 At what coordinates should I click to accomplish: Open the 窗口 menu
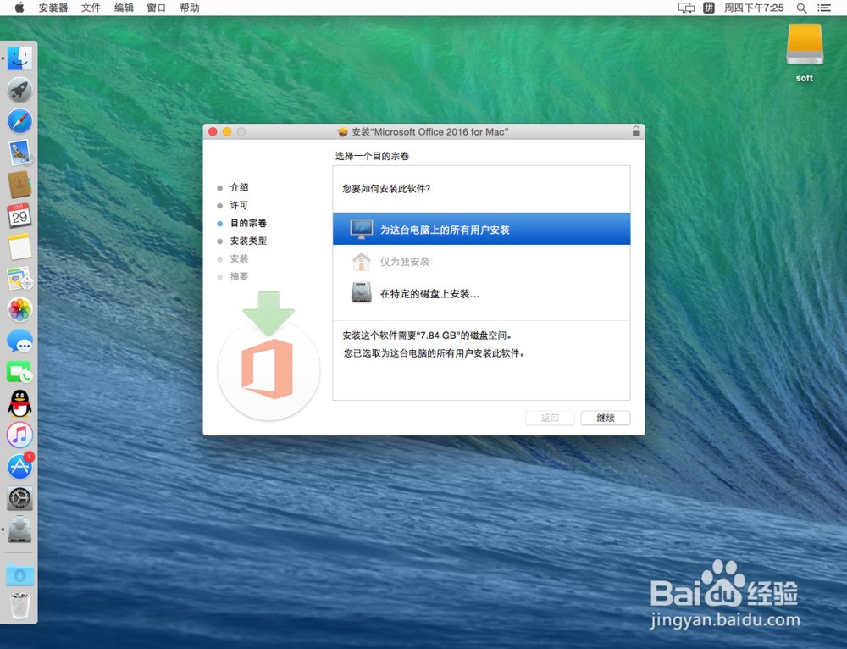coord(155,8)
